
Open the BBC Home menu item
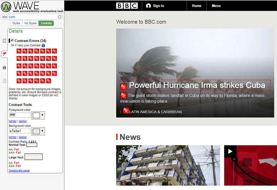coord(197,6)
